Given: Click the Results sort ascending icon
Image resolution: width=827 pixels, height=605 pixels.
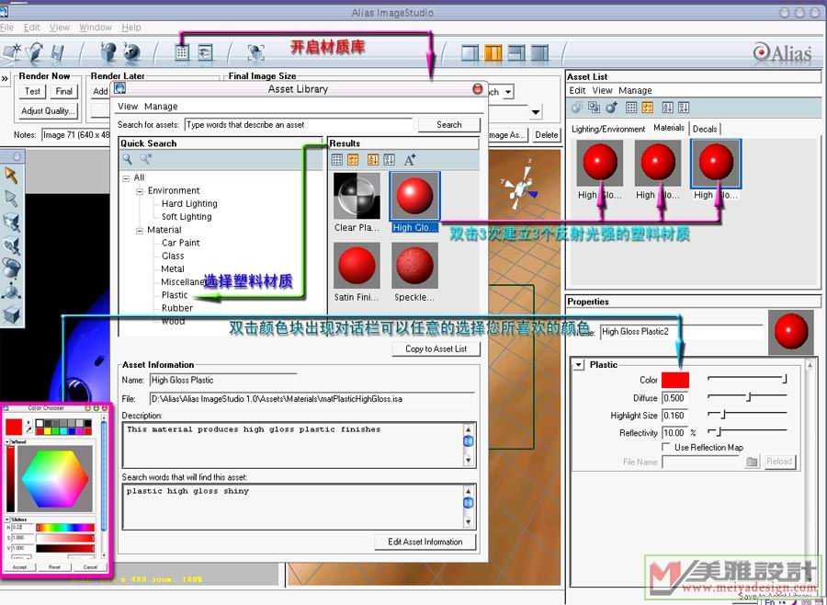Looking at the screenshot, I should pyautogui.click(x=373, y=159).
